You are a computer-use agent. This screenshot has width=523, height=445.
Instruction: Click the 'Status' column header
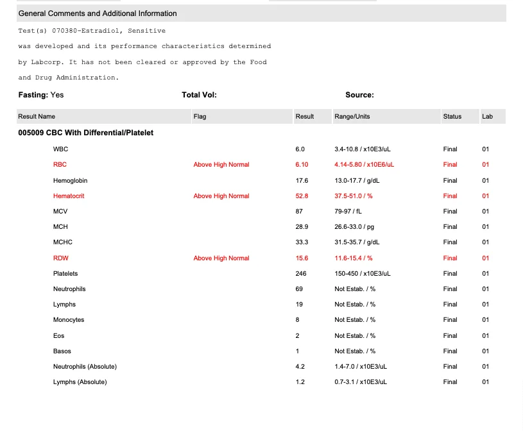point(452,116)
